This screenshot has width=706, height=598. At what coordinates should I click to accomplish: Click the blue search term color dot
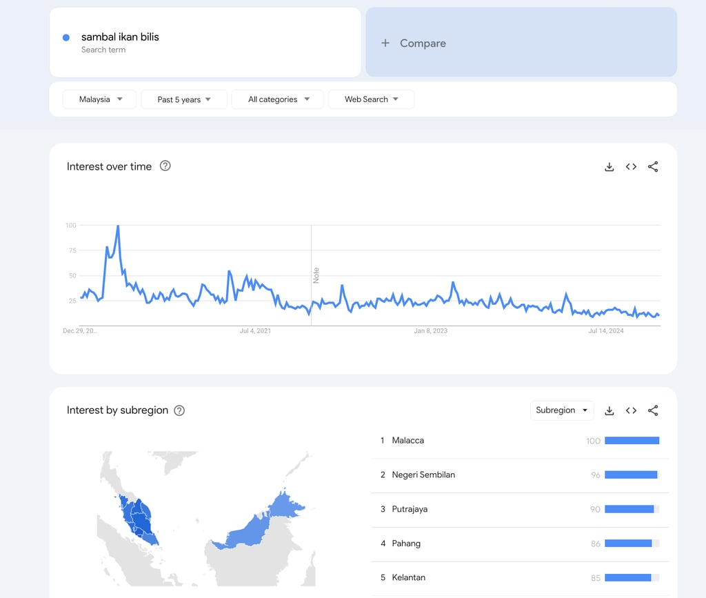[x=66, y=38]
